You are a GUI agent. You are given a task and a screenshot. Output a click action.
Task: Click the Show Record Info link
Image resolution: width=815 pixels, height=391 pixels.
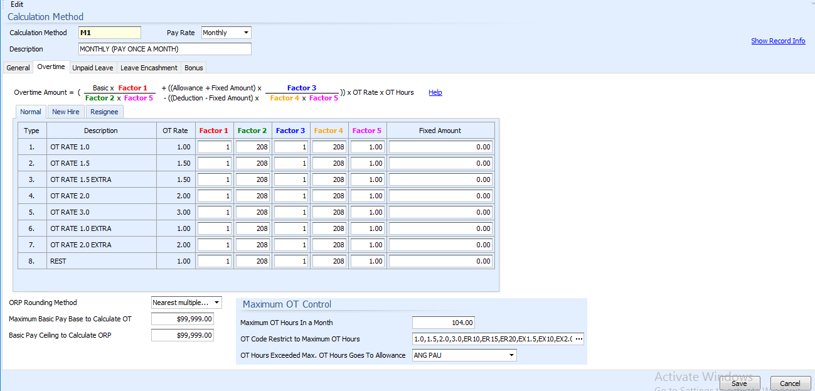click(x=778, y=40)
